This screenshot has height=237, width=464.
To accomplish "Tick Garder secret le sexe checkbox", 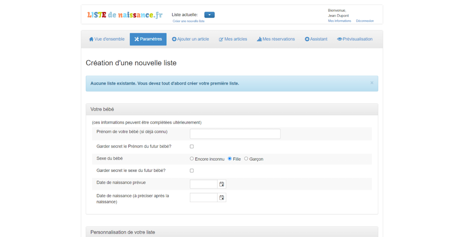I will 192,171.
